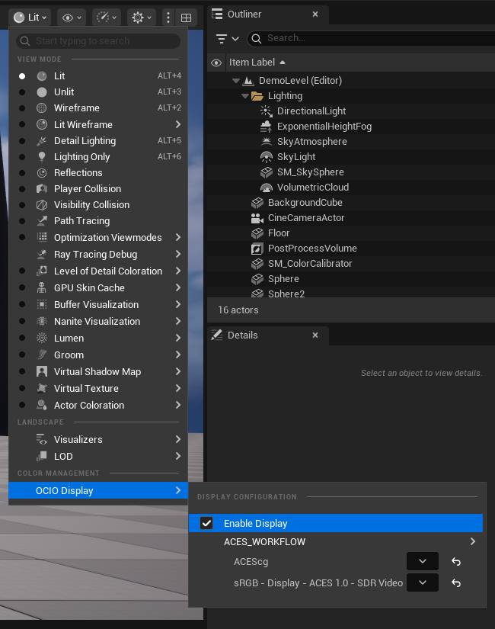Viewport: 495px width, 629px height.
Task: Select Player Collision radio button
Action: click(22, 189)
